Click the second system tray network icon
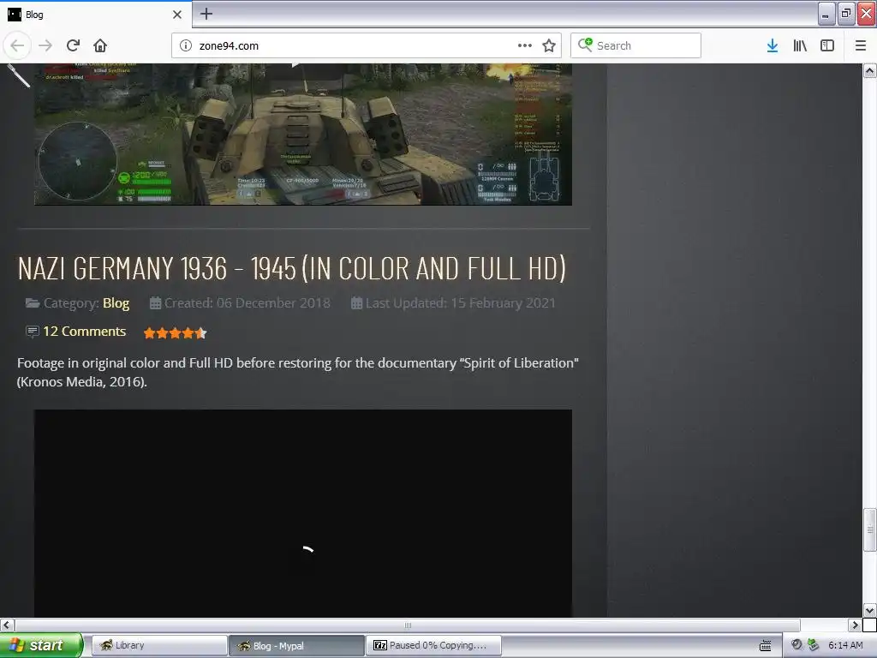Image resolution: width=877 pixels, height=658 pixels. coord(814,644)
